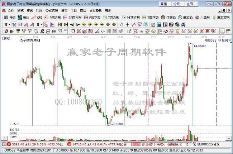The height and width of the screenshot is (154, 233).
Task: Click the 日K线 label
Action: coord(6,38)
